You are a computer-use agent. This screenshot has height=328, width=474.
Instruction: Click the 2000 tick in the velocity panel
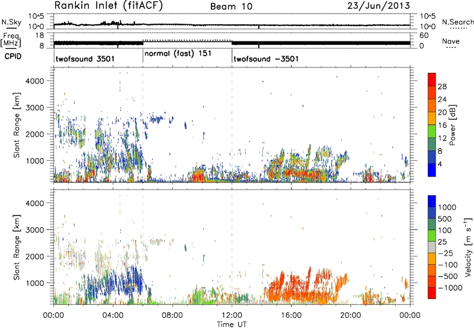click(34, 256)
